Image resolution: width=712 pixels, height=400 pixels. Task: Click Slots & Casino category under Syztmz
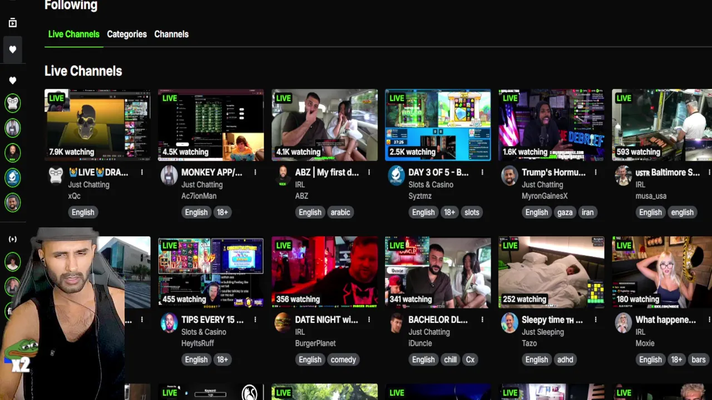point(431,184)
